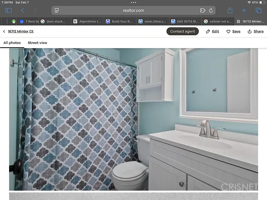Tap the Share upload icon
Screen dimensions: 267x200
click(250, 31)
